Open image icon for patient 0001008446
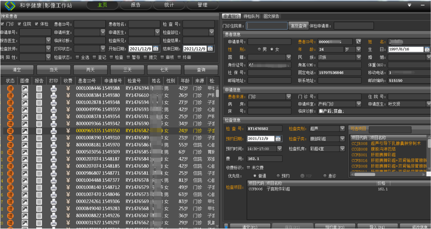 tap(25, 88)
